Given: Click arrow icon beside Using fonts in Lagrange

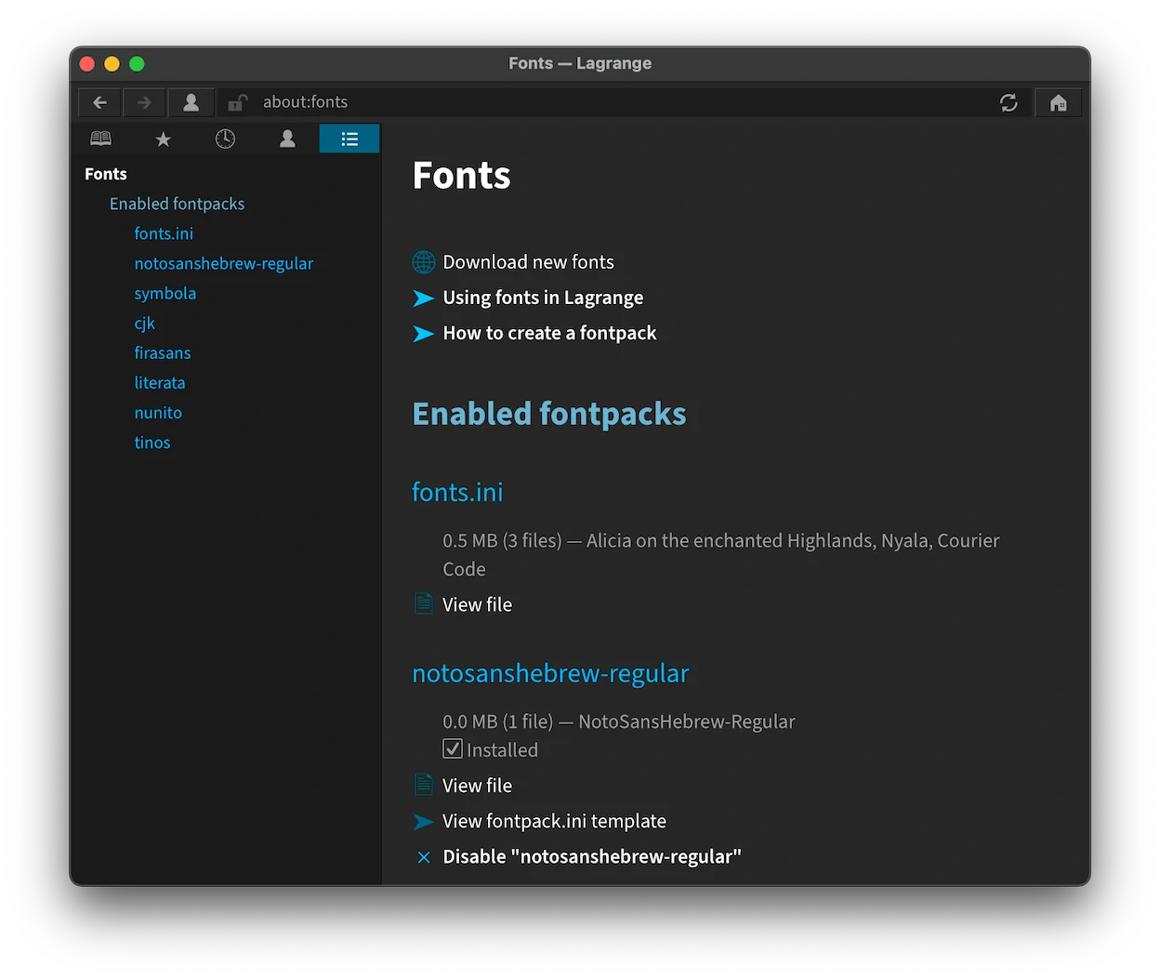Looking at the screenshot, I should click(x=424, y=297).
